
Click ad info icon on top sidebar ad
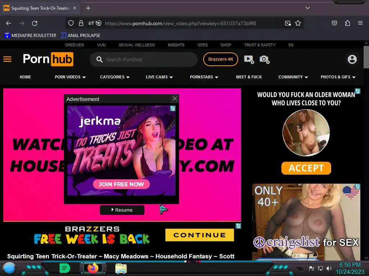pyautogui.click(x=357, y=91)
